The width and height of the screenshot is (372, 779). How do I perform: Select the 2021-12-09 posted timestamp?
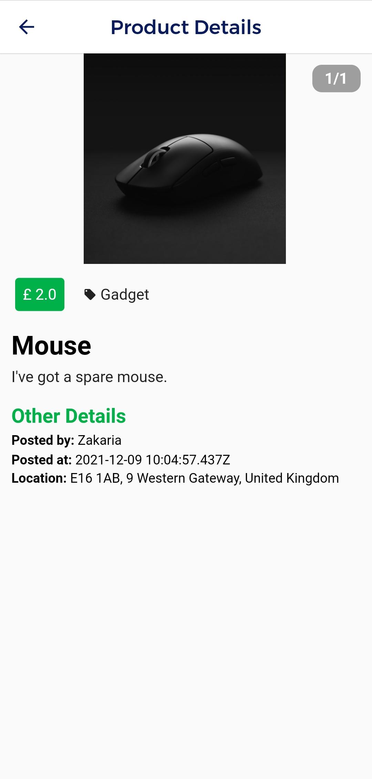pos(153,460)
